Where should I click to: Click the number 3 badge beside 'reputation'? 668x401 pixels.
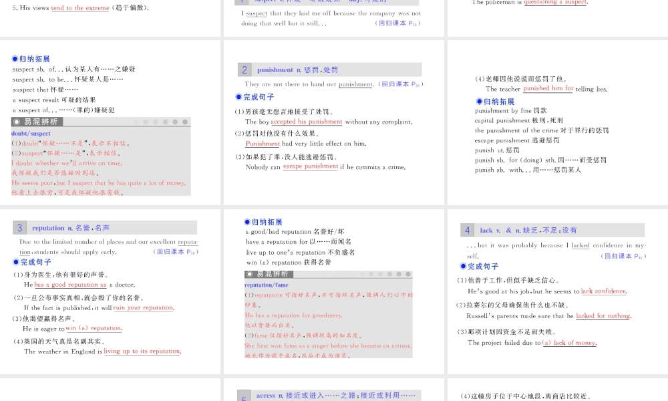click(19, 227)
